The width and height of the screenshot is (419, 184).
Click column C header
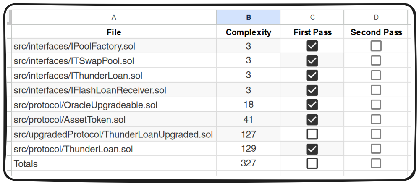click(x=312, y=17)
